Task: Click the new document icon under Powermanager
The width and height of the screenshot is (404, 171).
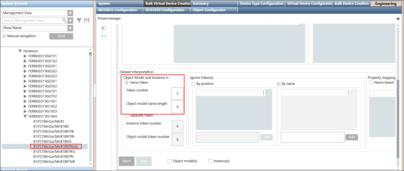Action: 104,28
